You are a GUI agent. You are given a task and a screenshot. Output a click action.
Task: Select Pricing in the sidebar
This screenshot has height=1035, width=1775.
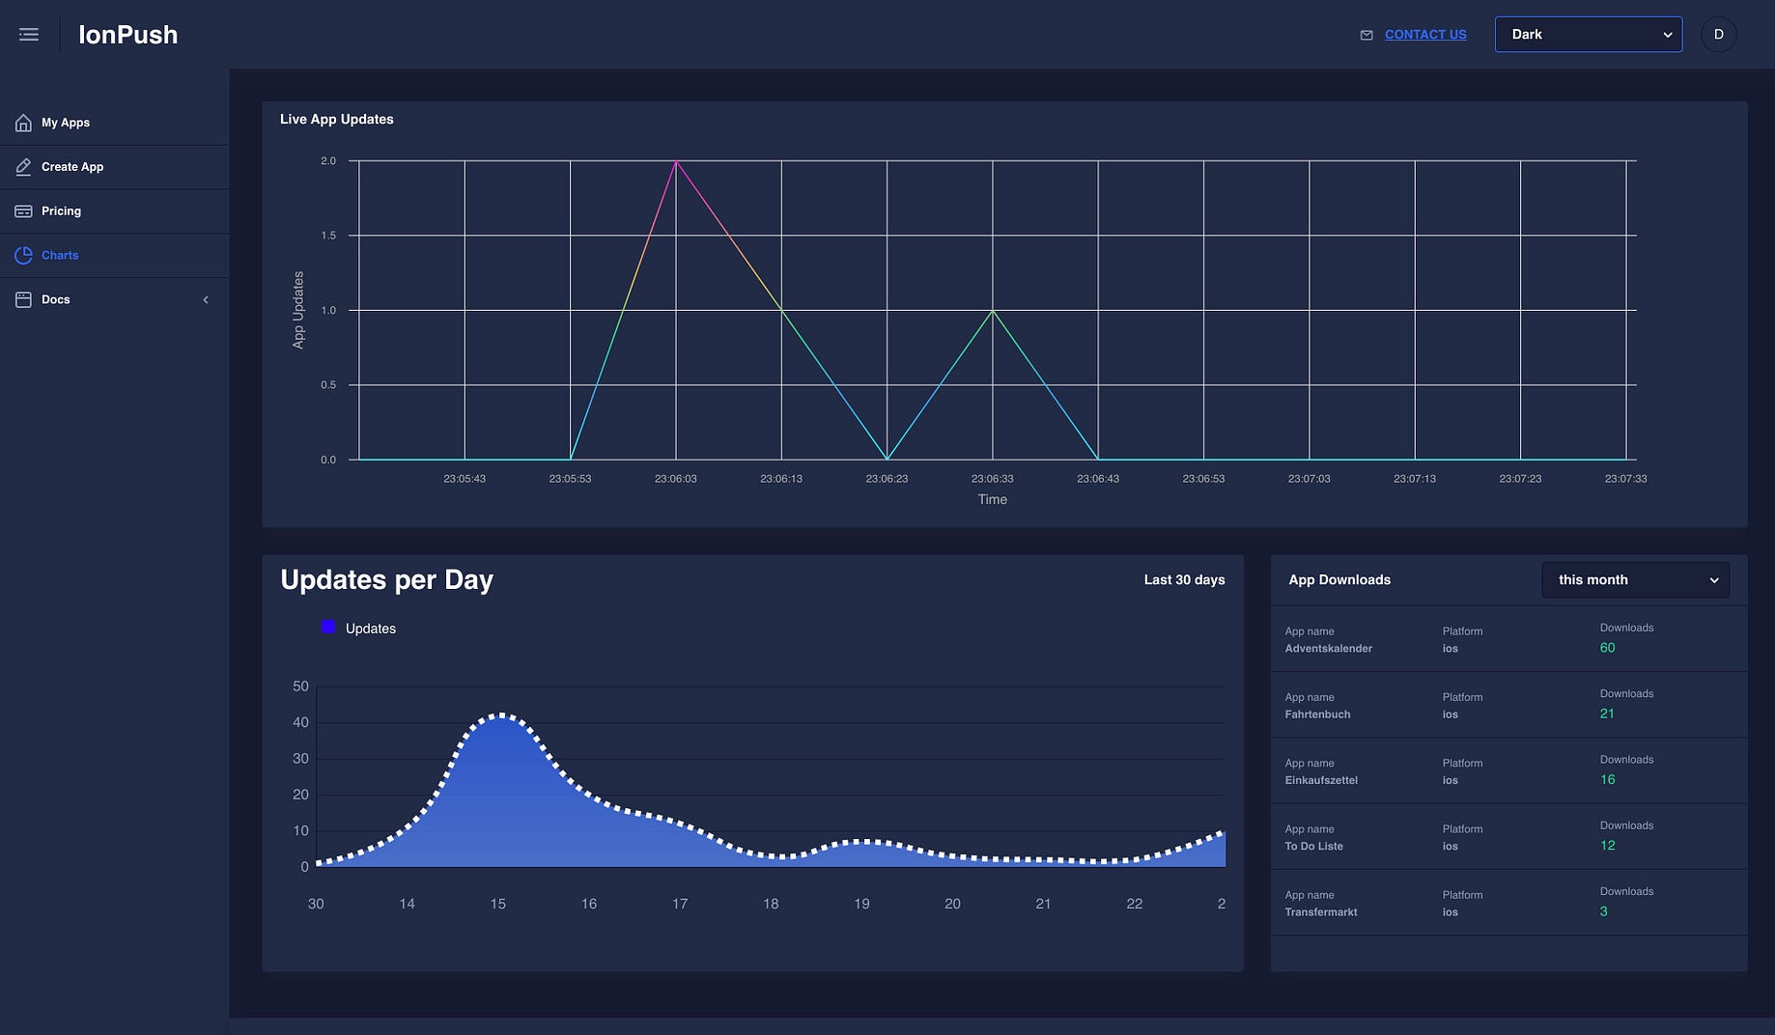pyautogui.click(x=114, y=211)
